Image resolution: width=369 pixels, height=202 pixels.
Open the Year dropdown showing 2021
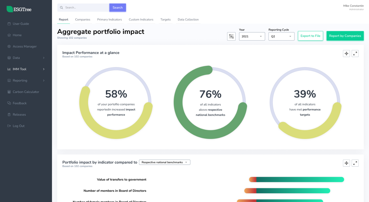pyautogui.click(x=252, y=36)
